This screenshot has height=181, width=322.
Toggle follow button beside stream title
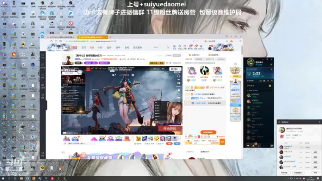(x=159, y=56)
